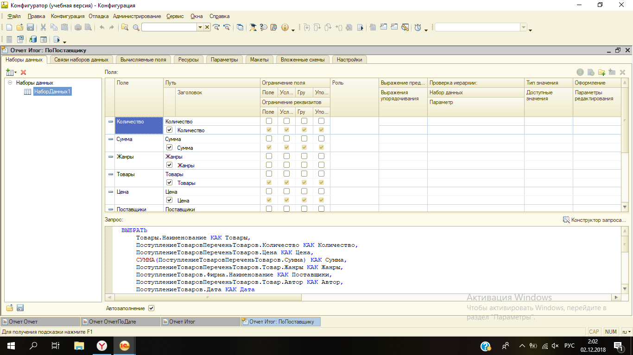The image size is (633, 355).
Task: Click the Print icon in the toolbar
Action: coord(78,27)
